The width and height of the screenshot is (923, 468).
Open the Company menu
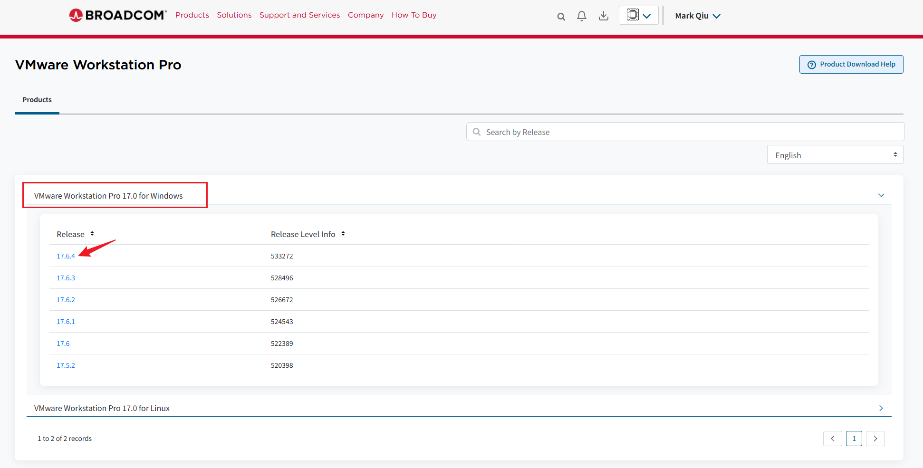[365, 15]
